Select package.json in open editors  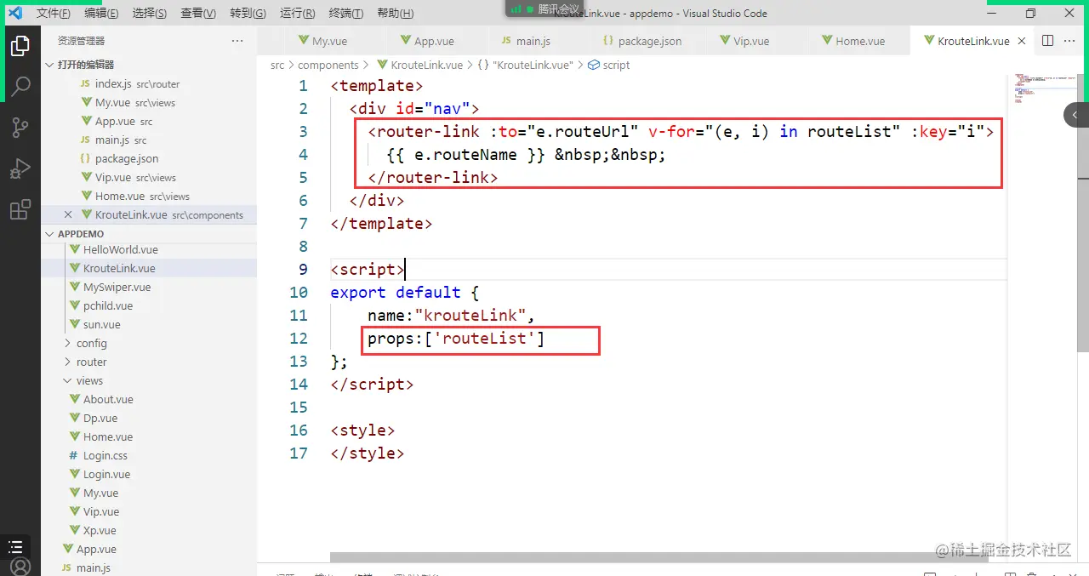click(149, 159)
